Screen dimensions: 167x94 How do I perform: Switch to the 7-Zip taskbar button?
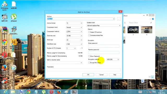[x=74, y=92]
